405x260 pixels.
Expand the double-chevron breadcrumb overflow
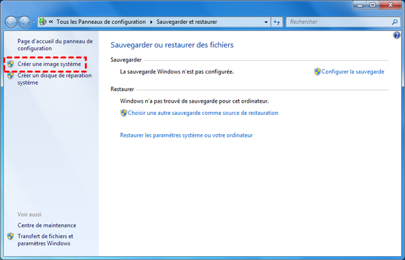coord(51,22)
